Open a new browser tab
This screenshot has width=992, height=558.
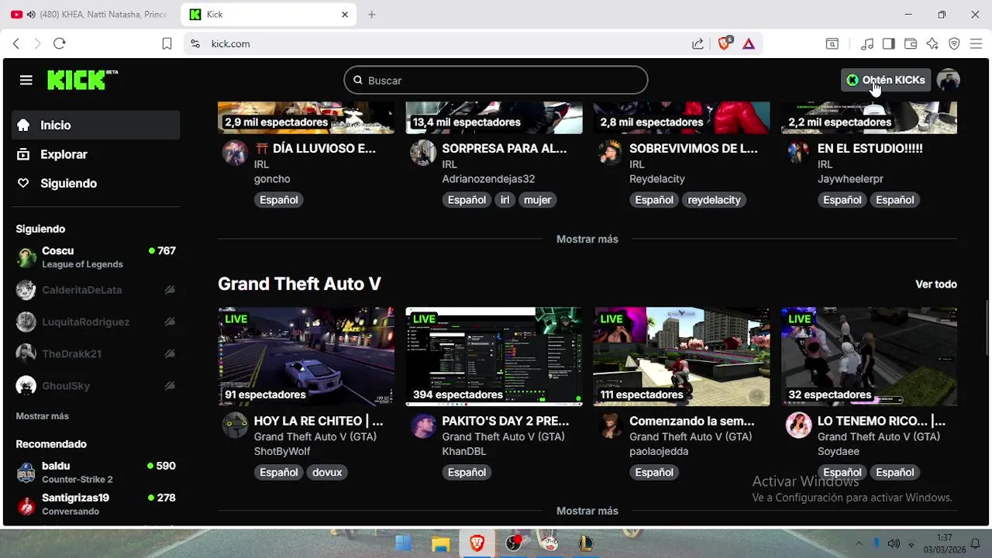[x=371, y=15]
